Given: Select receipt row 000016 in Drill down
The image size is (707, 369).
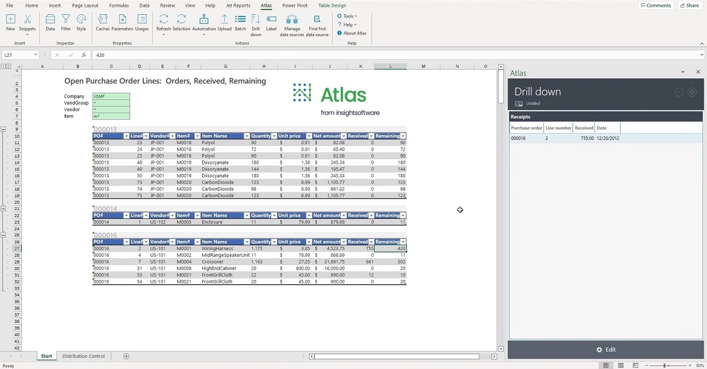Looking at the screenshot, I should click(606, 138).
